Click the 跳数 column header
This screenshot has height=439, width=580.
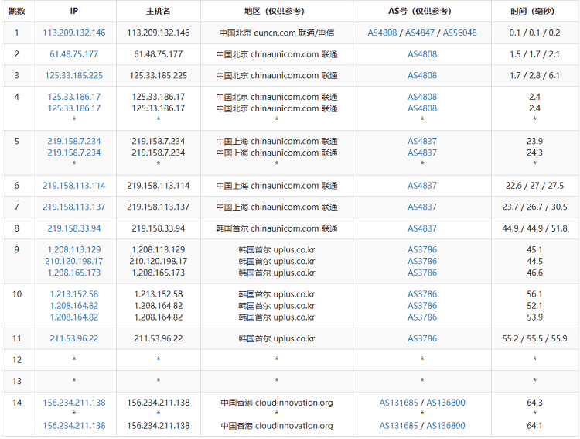17,11
